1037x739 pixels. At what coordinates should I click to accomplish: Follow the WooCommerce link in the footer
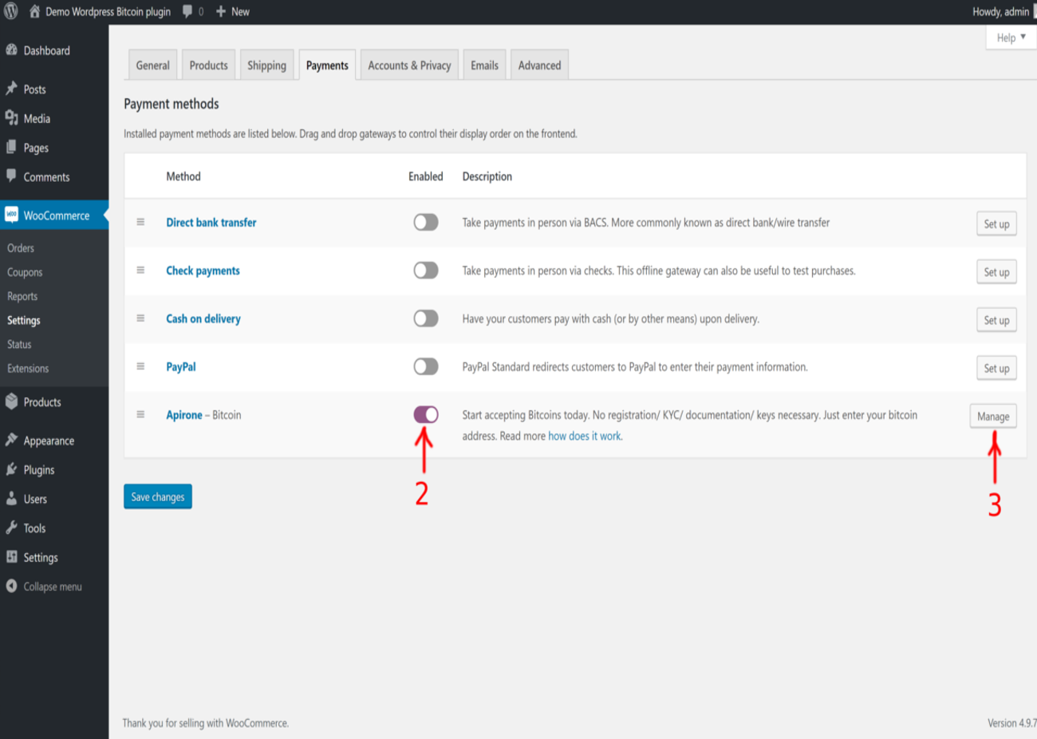pos(257,723)
